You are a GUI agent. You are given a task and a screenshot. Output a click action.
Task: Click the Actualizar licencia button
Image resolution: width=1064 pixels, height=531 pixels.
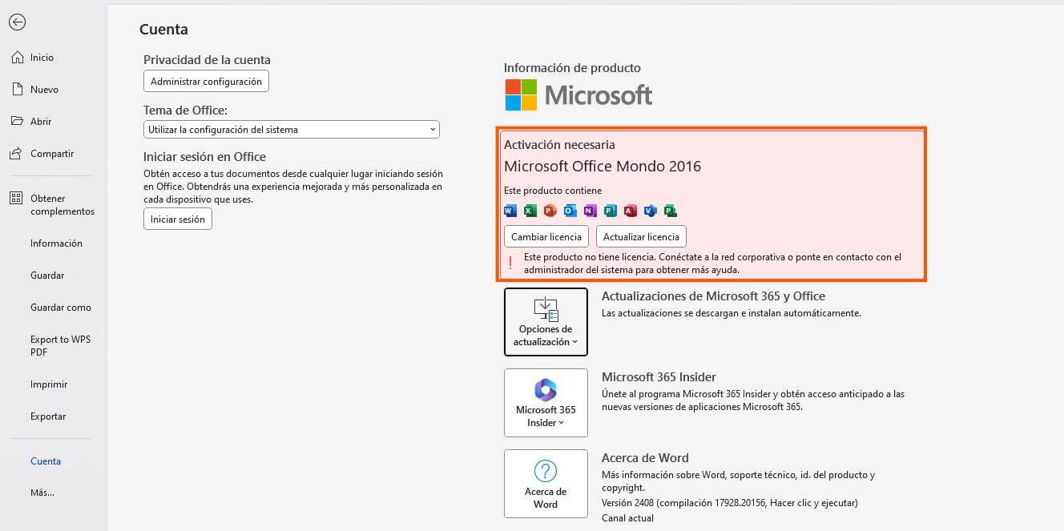(641, 236)
